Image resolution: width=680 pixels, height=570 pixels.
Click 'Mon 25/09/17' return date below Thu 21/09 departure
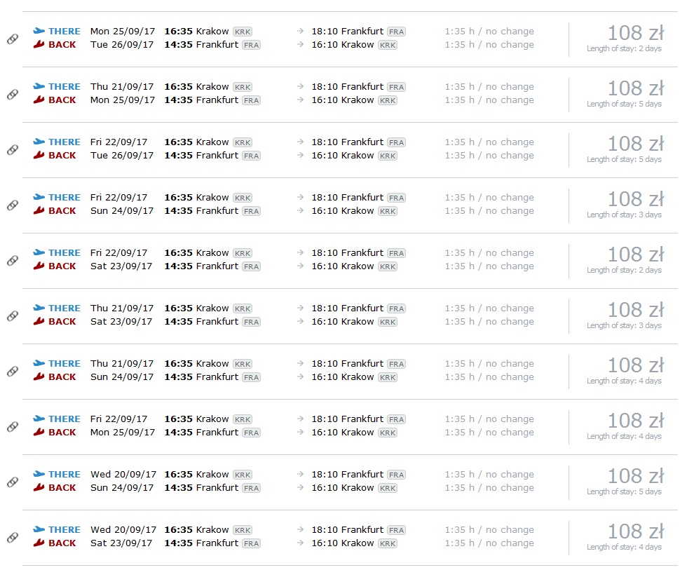point(123,100)
